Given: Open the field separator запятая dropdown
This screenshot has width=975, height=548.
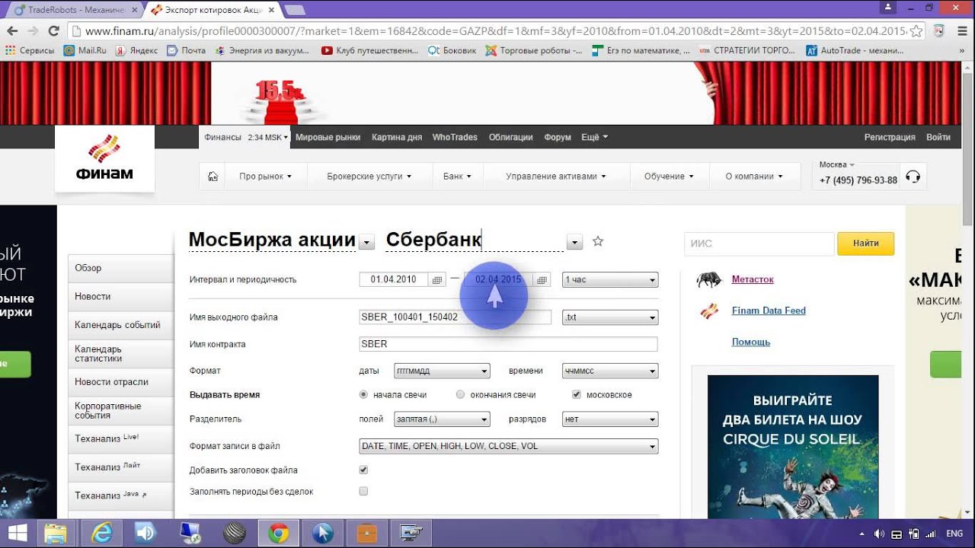Looking at the screenshot, I should coord(442,419).
